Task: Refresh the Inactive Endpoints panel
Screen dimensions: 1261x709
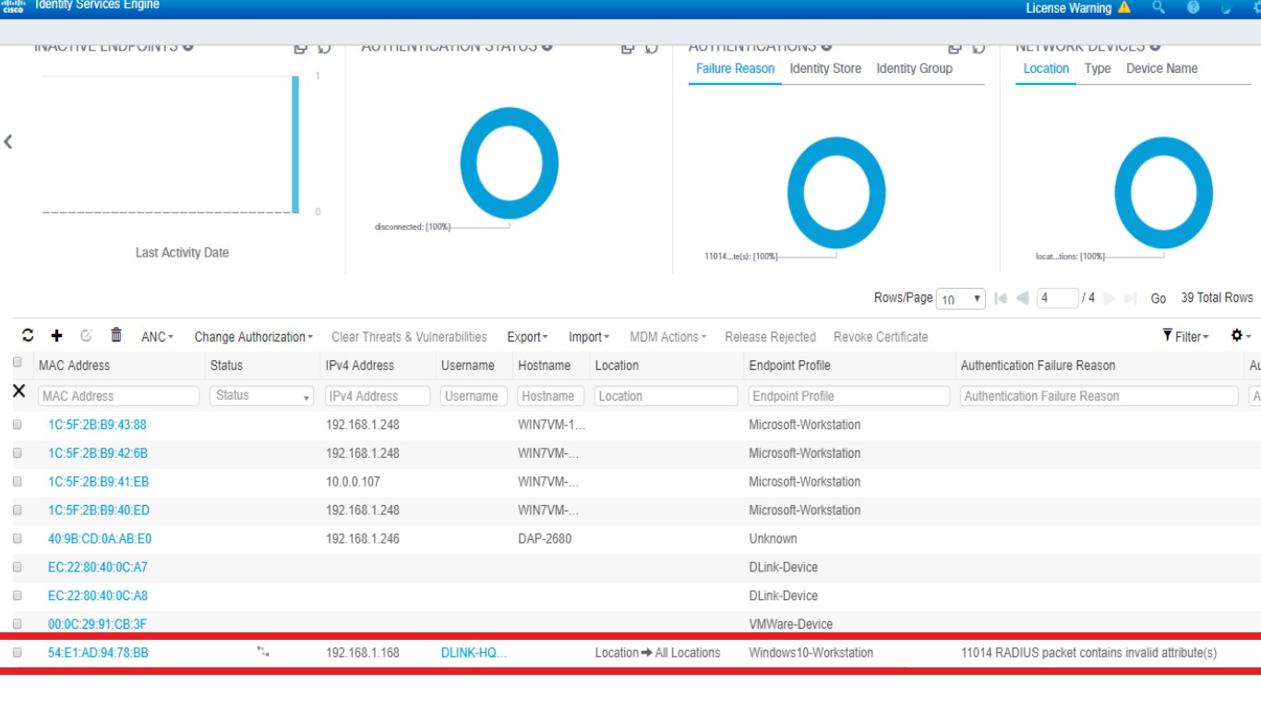Action: [x=324, y=47]
